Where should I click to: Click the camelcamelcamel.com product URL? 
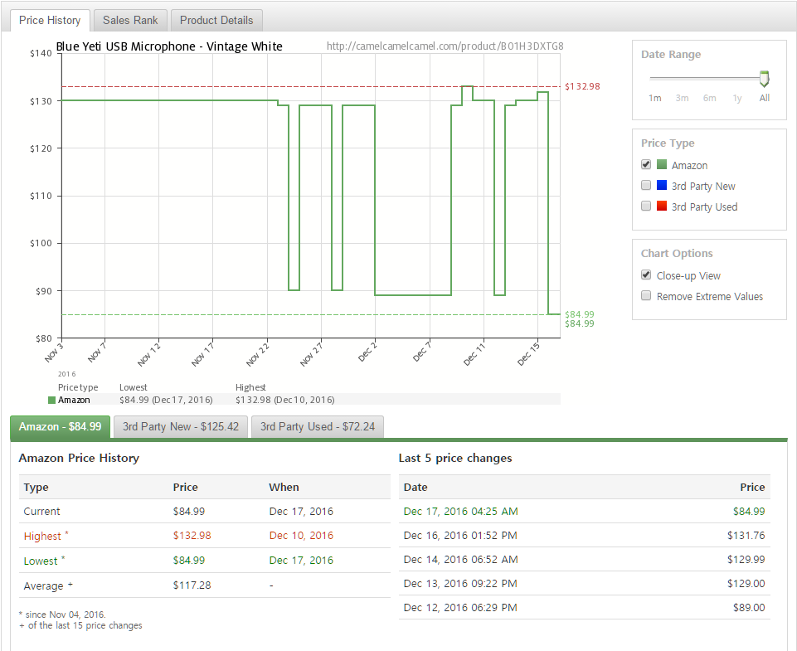pyautogui.click(x=445, y=46)
